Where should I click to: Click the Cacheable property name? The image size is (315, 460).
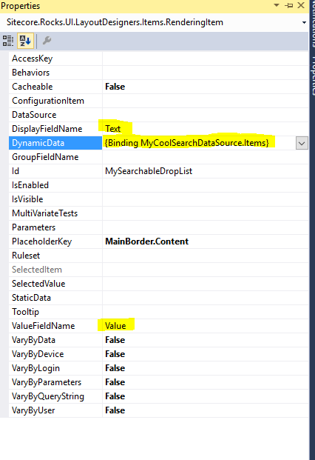tap(33, 87)
